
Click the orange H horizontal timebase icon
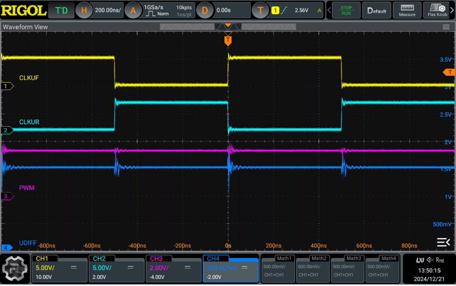tap(84, 11)
